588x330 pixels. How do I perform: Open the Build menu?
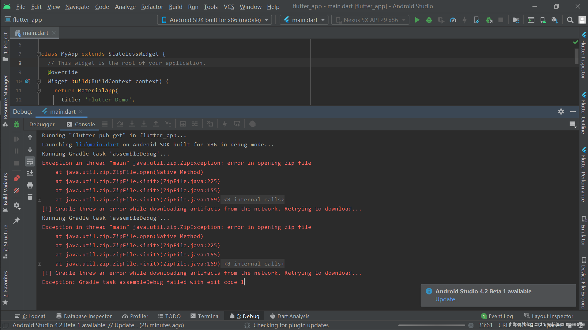click(175, 6)
